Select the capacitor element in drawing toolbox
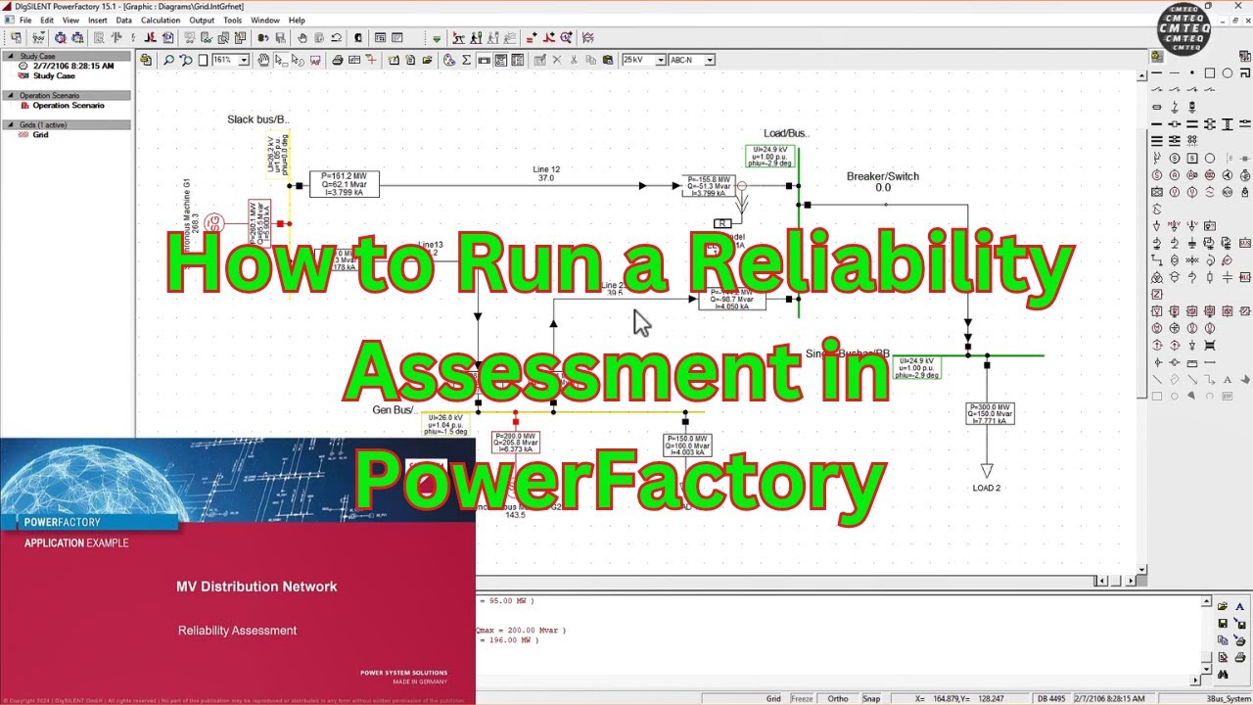 [x=1228, y=278]
